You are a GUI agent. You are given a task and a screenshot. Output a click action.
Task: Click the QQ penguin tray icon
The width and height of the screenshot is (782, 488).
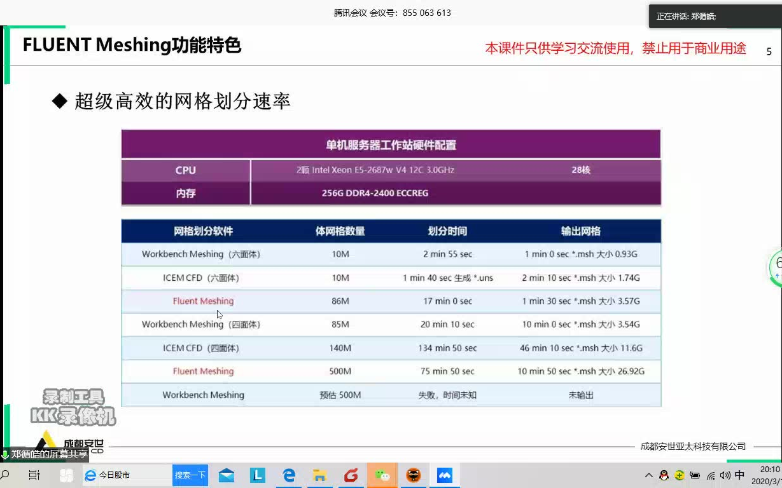click(664, 475)
